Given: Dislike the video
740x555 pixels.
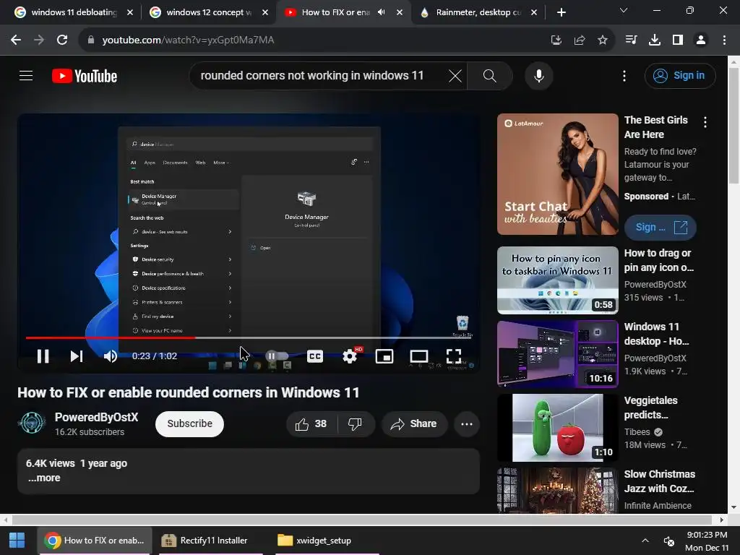Looking at the screenshot, I should pyautogui.click(x=355, y=423).
